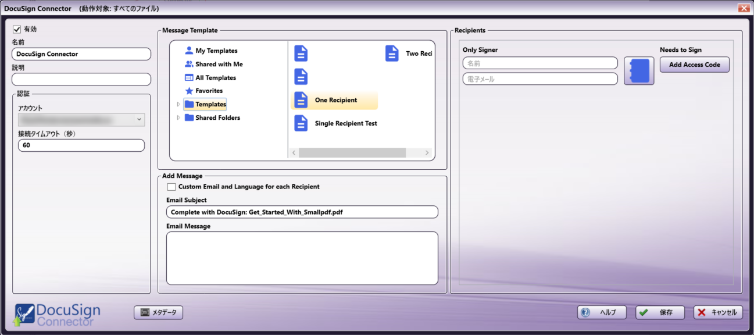Click the 名前 field containing DocuSign Connector

click(81, 54)
